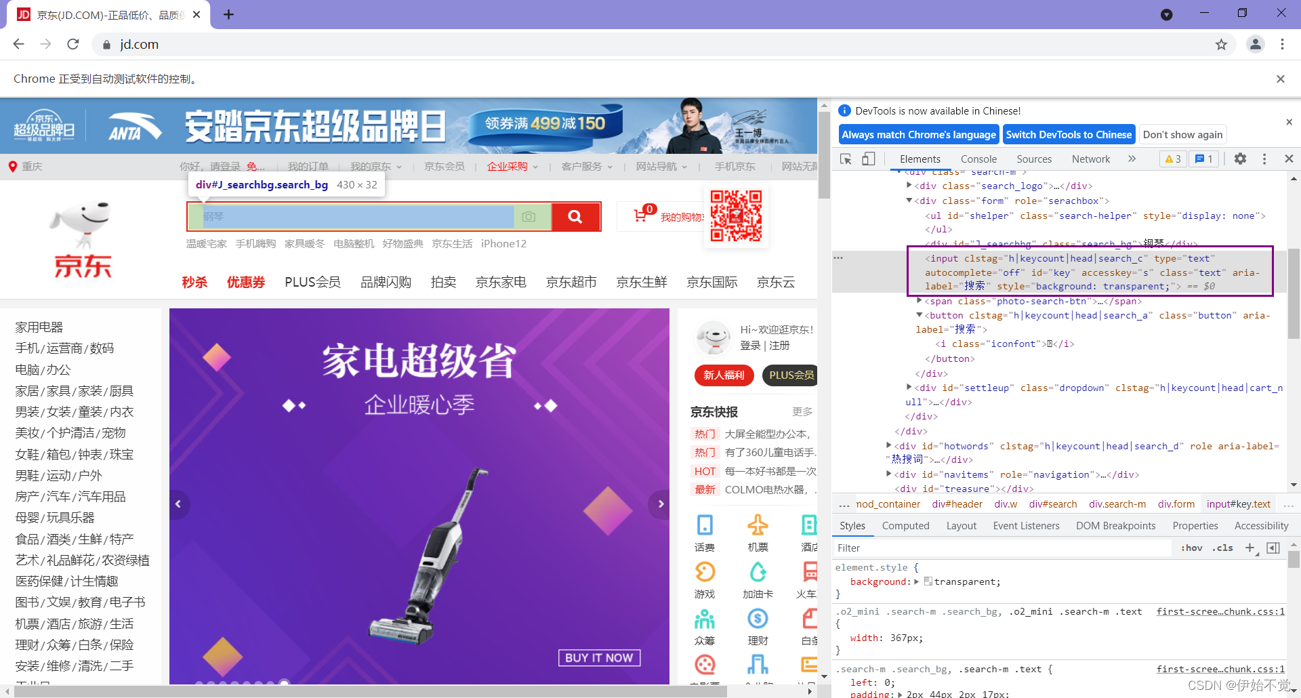This screenshot has width=1301, height=698.
Task: Open the 企业采购 dropdown
Action: click(512, 167)
